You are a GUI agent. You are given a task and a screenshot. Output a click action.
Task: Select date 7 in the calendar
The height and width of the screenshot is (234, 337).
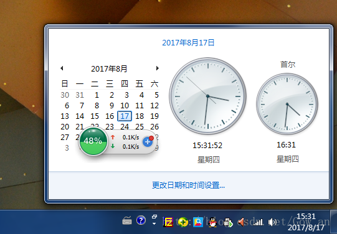click(82, 106)
